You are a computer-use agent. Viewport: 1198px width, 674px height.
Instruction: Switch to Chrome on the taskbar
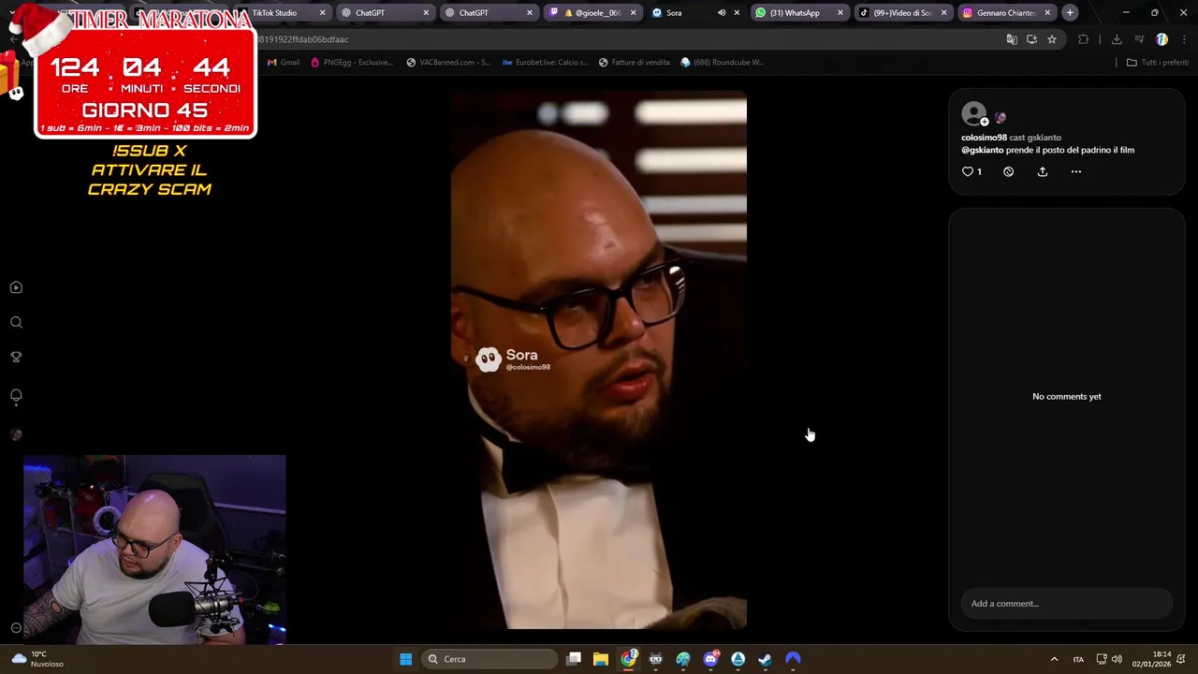coord(629,659)
